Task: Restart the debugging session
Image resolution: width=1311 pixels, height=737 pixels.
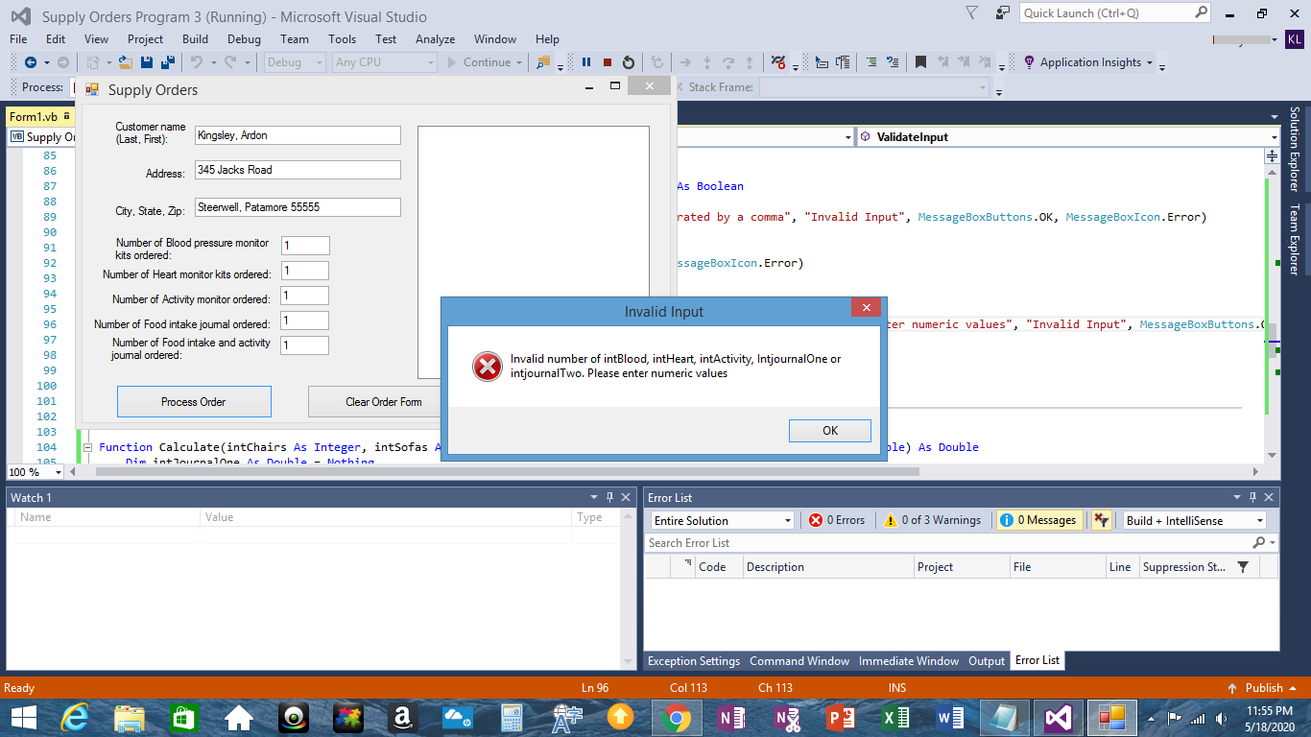Action: point(629,62)
